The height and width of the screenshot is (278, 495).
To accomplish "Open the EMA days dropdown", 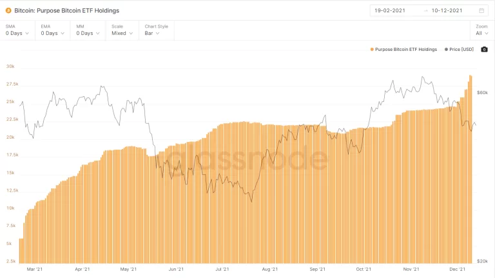I will tap(53, 33).
